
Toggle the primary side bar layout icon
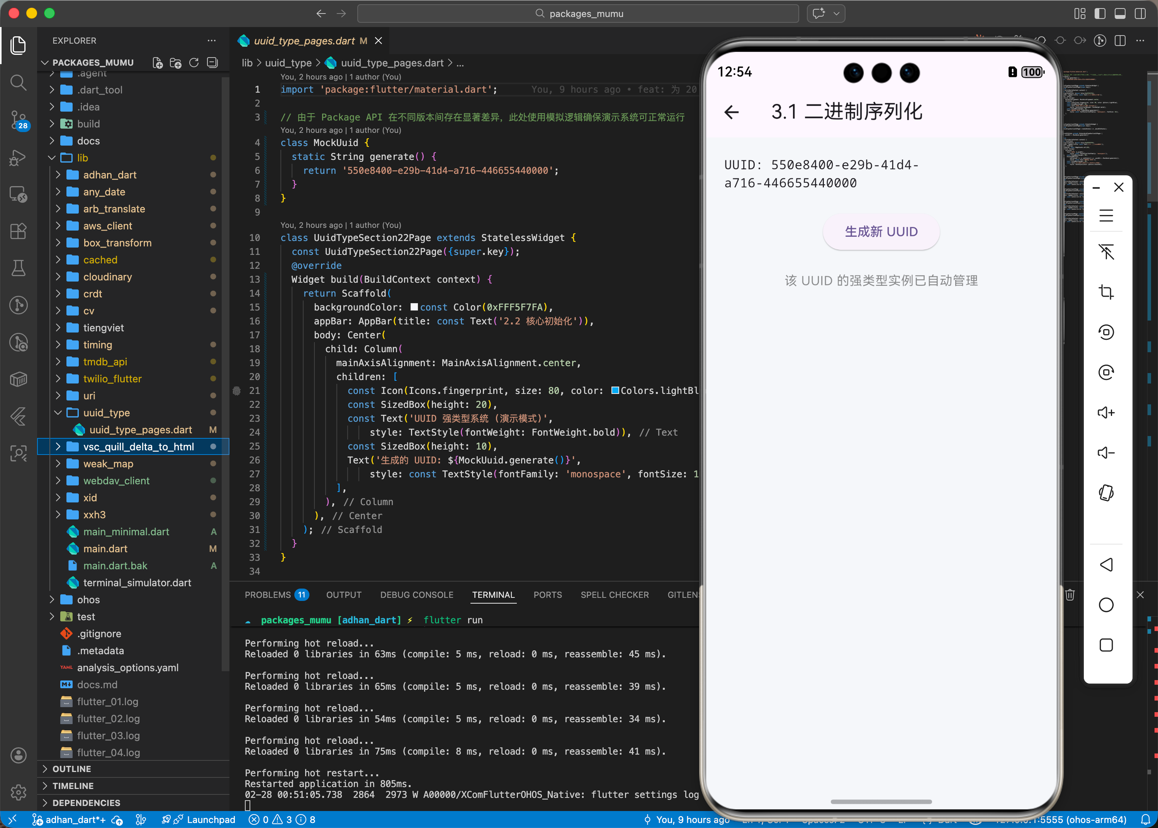pyautogui.click(x=1100, y=14)
